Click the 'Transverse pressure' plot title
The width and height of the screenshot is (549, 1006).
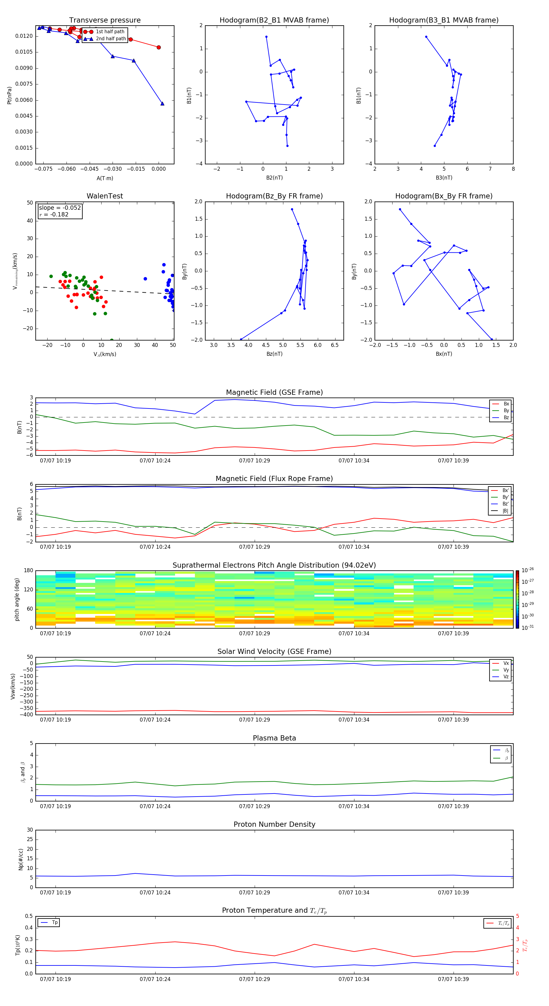105,20
